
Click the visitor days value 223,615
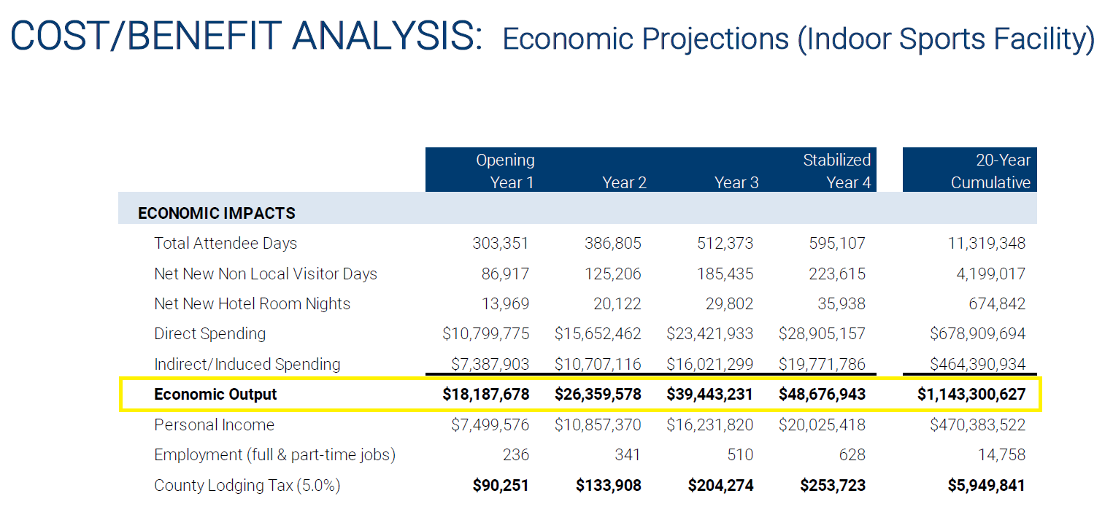pos(837,274)
